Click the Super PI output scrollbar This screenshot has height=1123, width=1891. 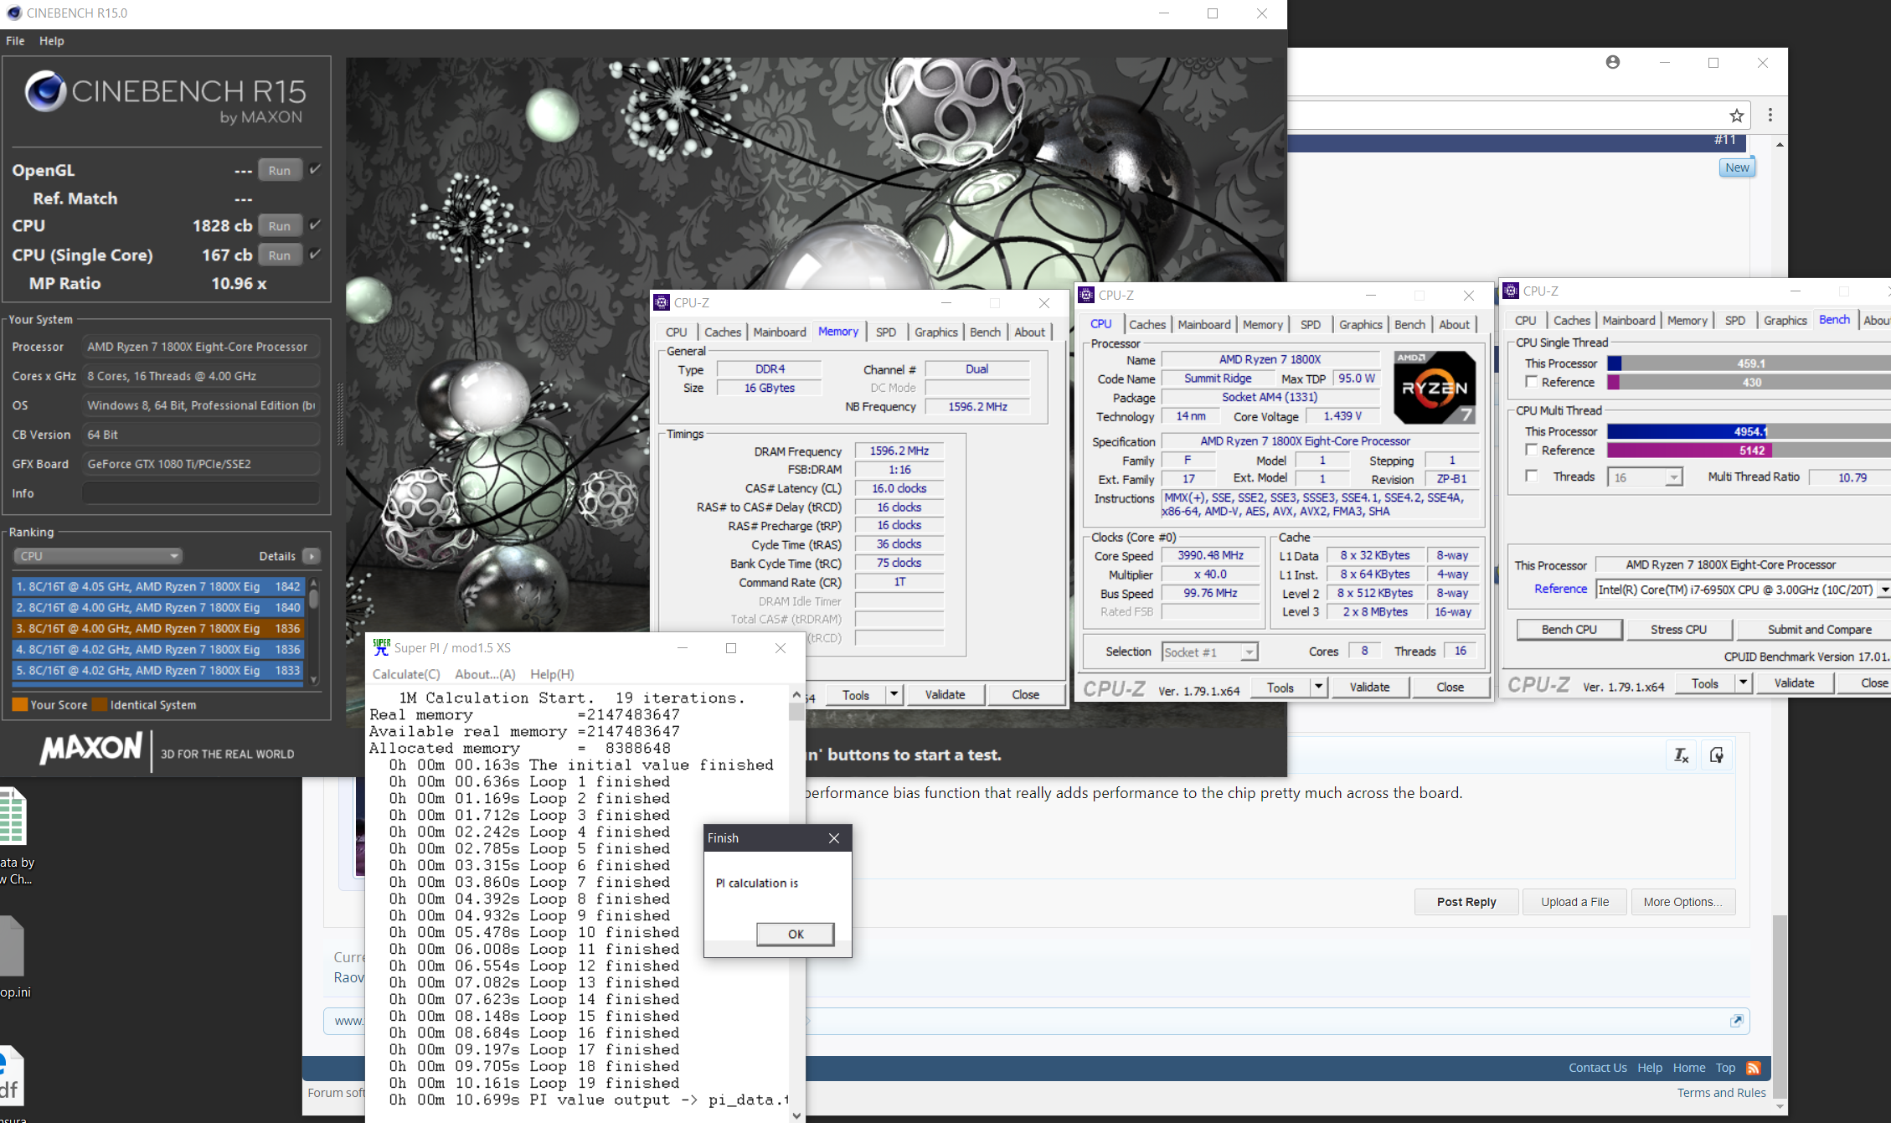[x=796, y=904]
